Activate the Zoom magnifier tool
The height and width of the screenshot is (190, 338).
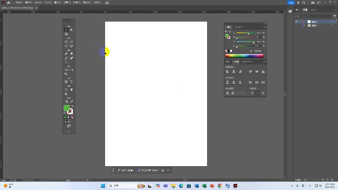(x=66, y=90)
